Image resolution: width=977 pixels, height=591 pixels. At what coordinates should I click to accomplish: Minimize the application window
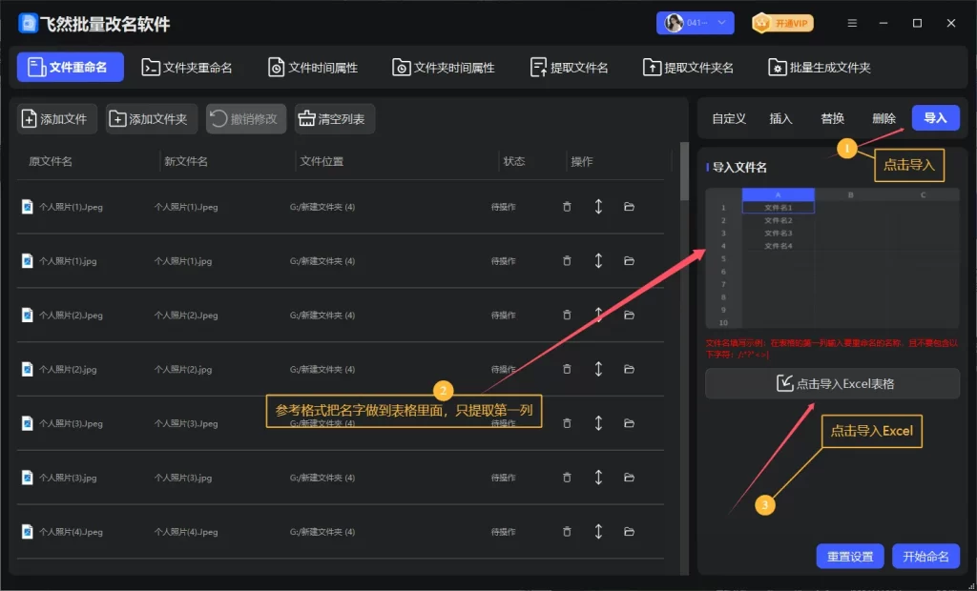(883, 24)
